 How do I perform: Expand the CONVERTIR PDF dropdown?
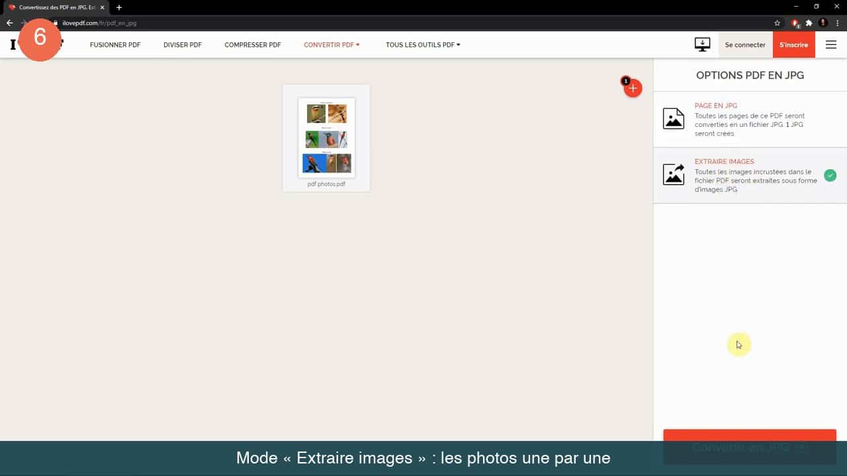tap(332, 45)
